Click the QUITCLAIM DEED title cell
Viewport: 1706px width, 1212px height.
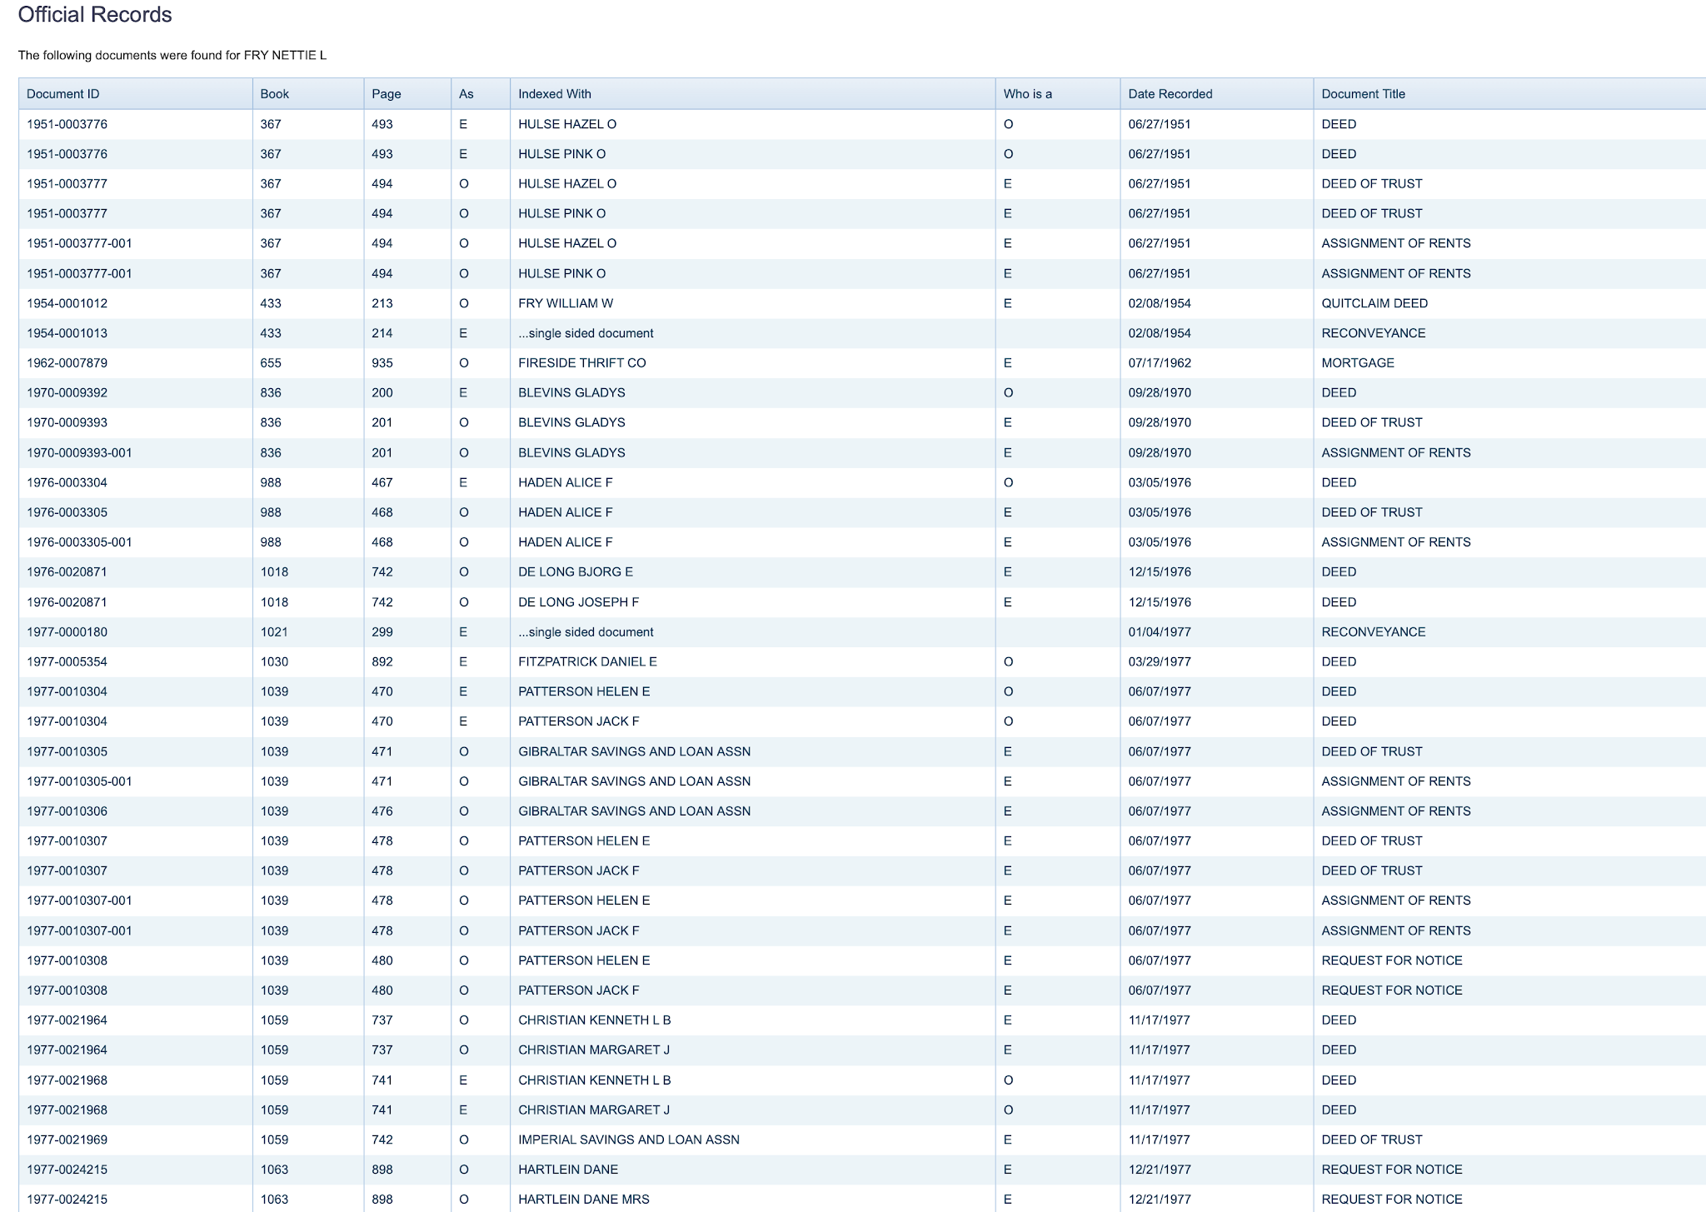pyautogui.click(x=1374, y=303)
